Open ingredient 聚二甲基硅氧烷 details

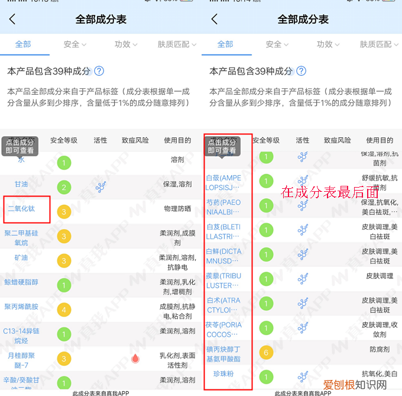tap(21, 237)
